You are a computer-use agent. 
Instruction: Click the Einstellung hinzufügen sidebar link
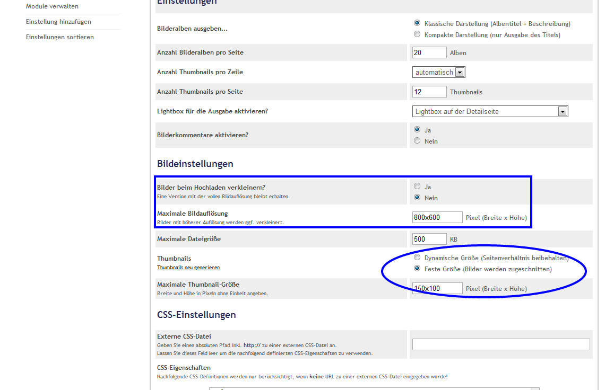pyautogui.click(x=58, y=22)
